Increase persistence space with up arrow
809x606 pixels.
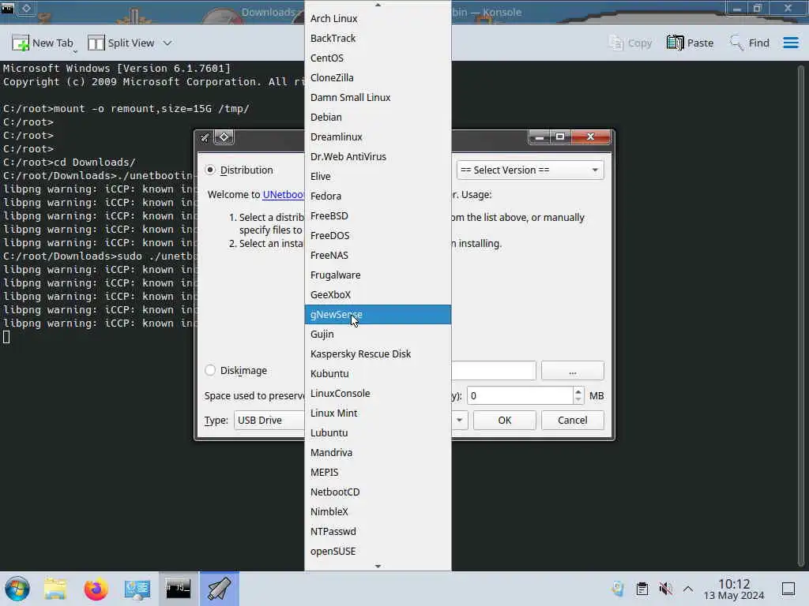click(x=578, y=391)
